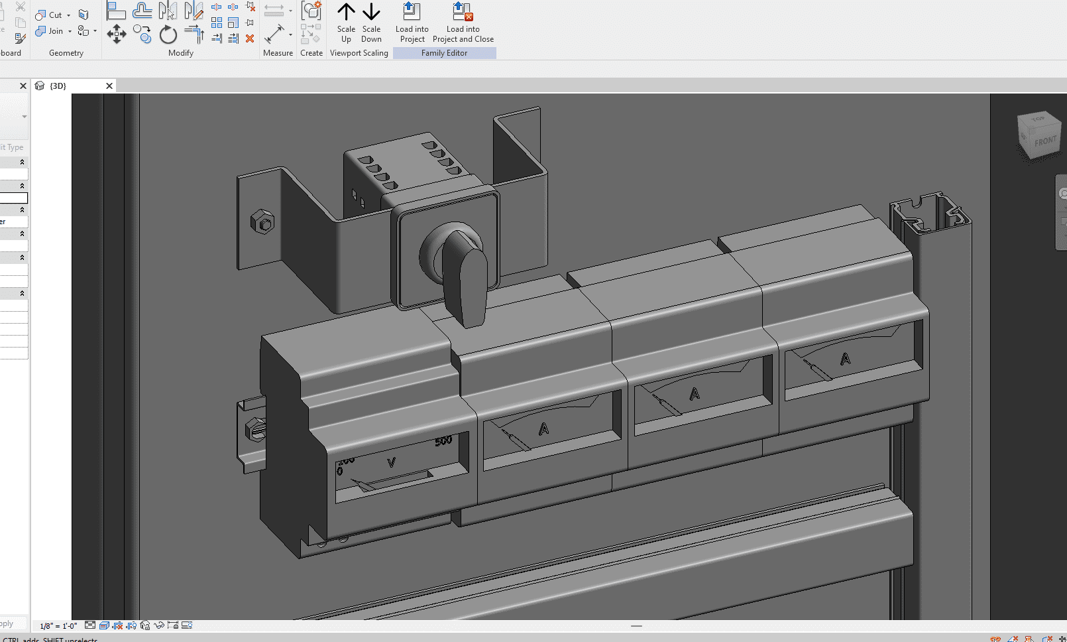Click the red X Delete icon
Screen dimensions: 1067x642
(x=250, y=38)
